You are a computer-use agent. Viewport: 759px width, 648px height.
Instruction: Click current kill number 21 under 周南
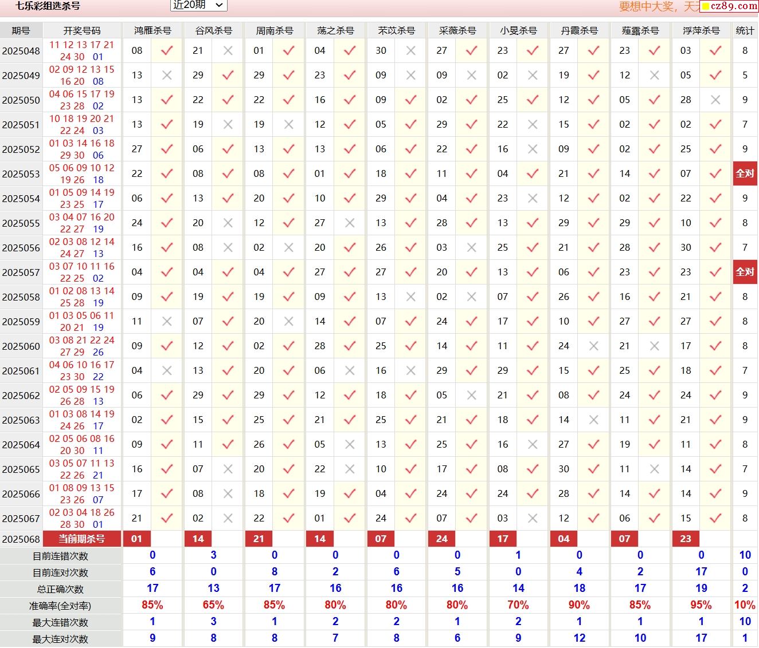pos(259,539)
